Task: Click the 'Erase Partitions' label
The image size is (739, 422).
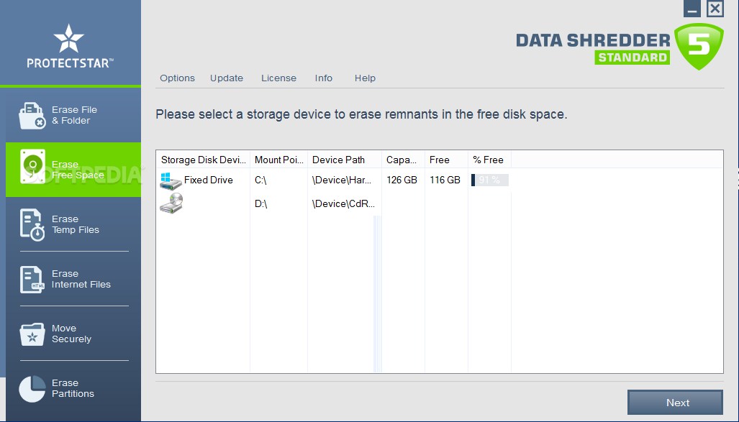Action: point(73,388)
